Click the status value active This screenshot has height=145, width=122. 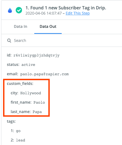coord(28,65)
